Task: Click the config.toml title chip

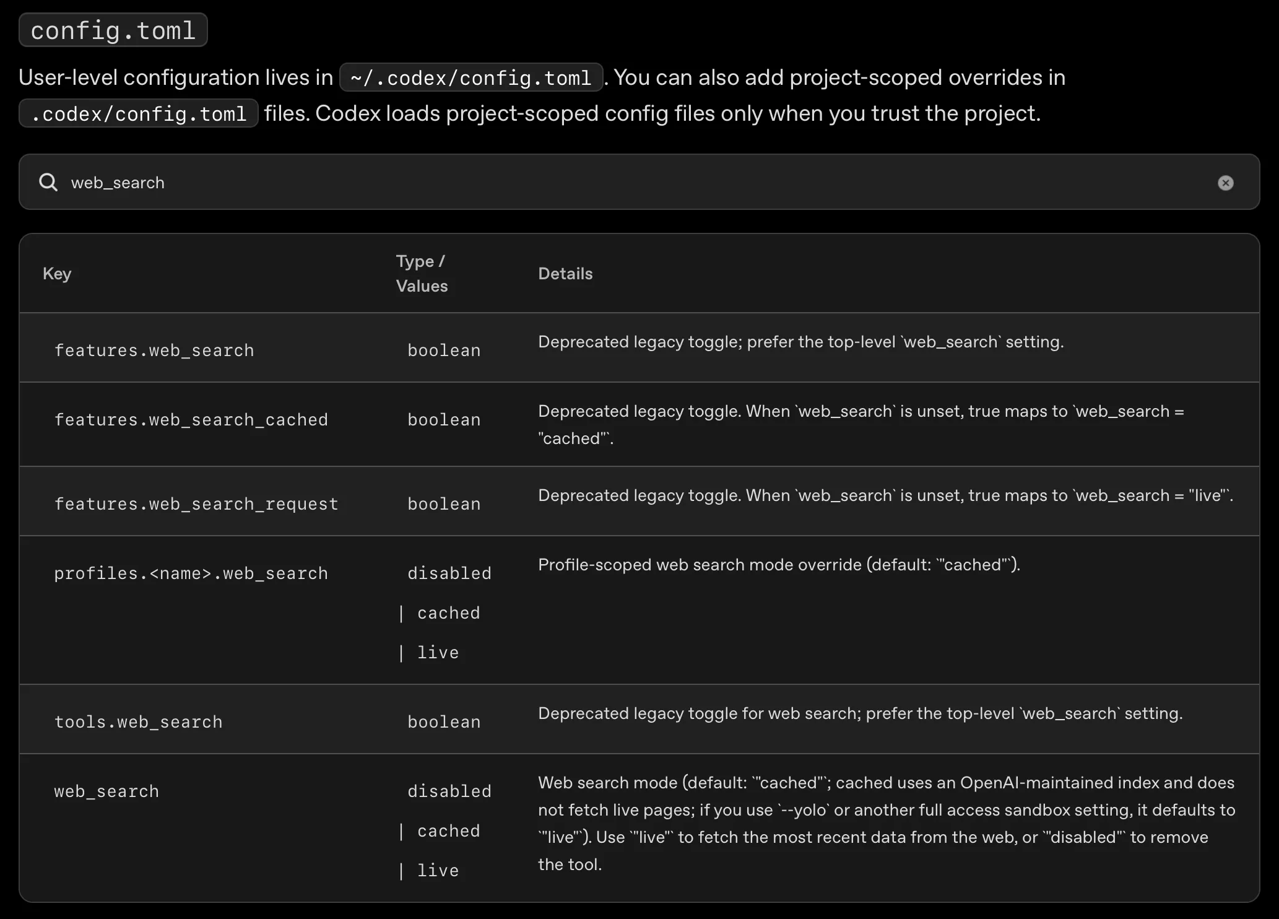Action: tap(113, 29)
